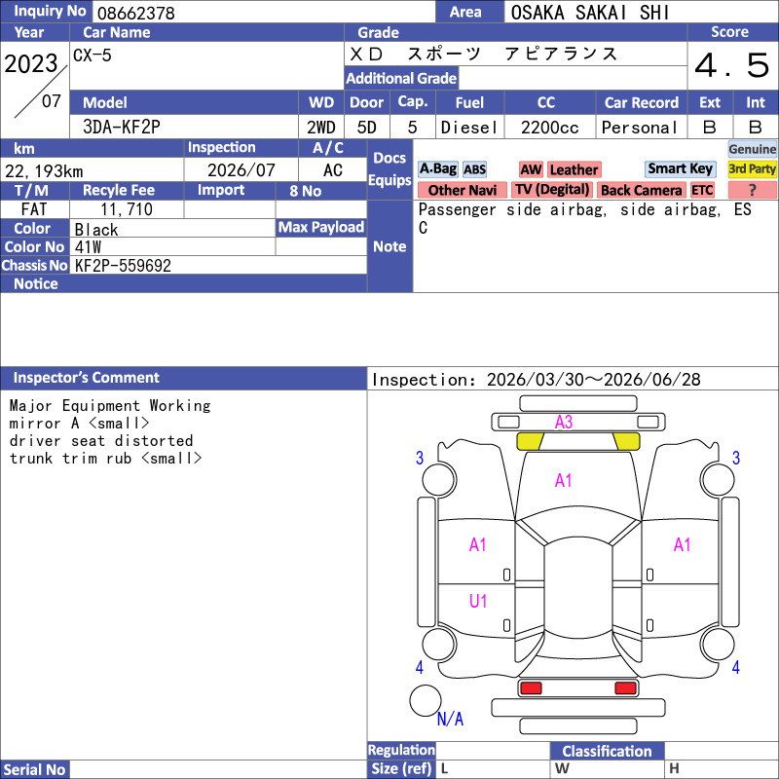This screenshot has height=779, width=779.
Task: Select the right red tail light marker
Action: 626,688
